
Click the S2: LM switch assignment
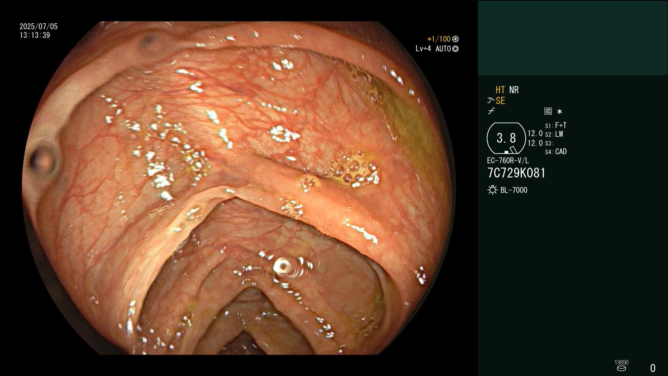click(x=554, y=134)
